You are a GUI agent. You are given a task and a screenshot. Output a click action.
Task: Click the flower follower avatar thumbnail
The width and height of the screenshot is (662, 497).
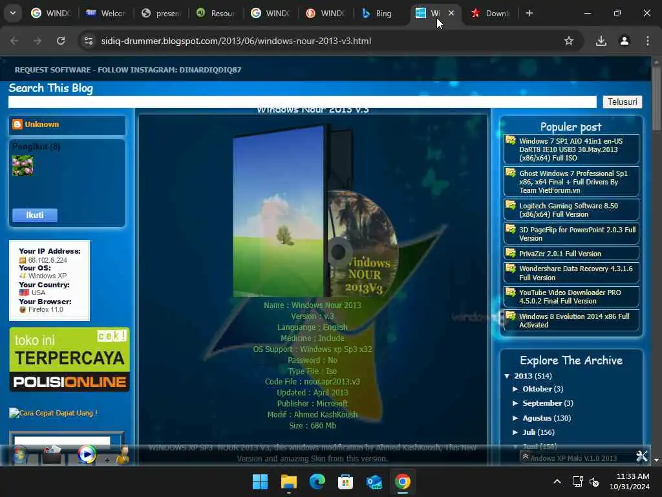(23, 165)
